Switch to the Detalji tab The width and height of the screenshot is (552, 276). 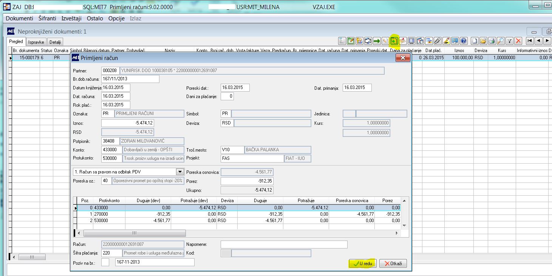56,42
